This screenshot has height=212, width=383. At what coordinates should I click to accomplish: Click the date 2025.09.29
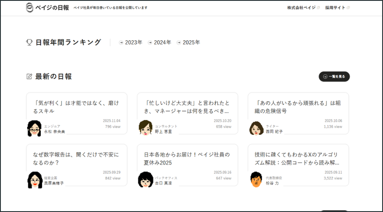[111, 172]
